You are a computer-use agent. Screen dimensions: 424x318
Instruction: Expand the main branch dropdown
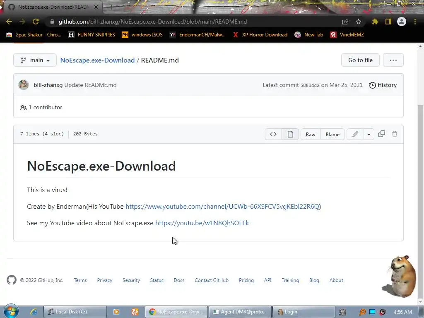(35, 60)
